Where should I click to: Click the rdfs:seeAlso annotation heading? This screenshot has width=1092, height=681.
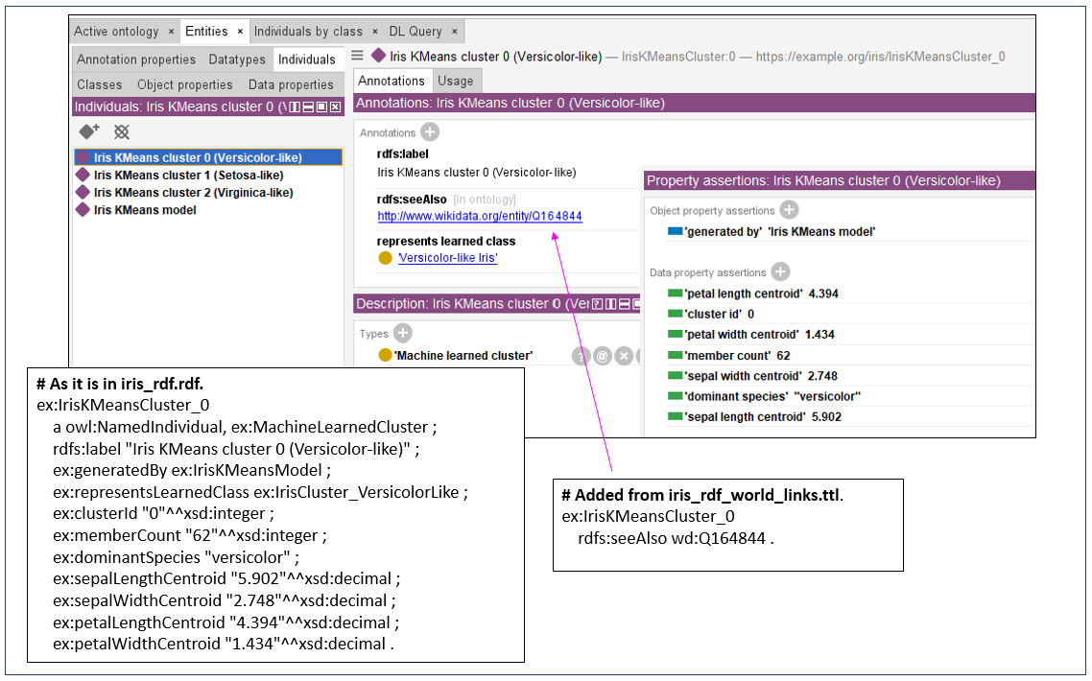[412, 200]
